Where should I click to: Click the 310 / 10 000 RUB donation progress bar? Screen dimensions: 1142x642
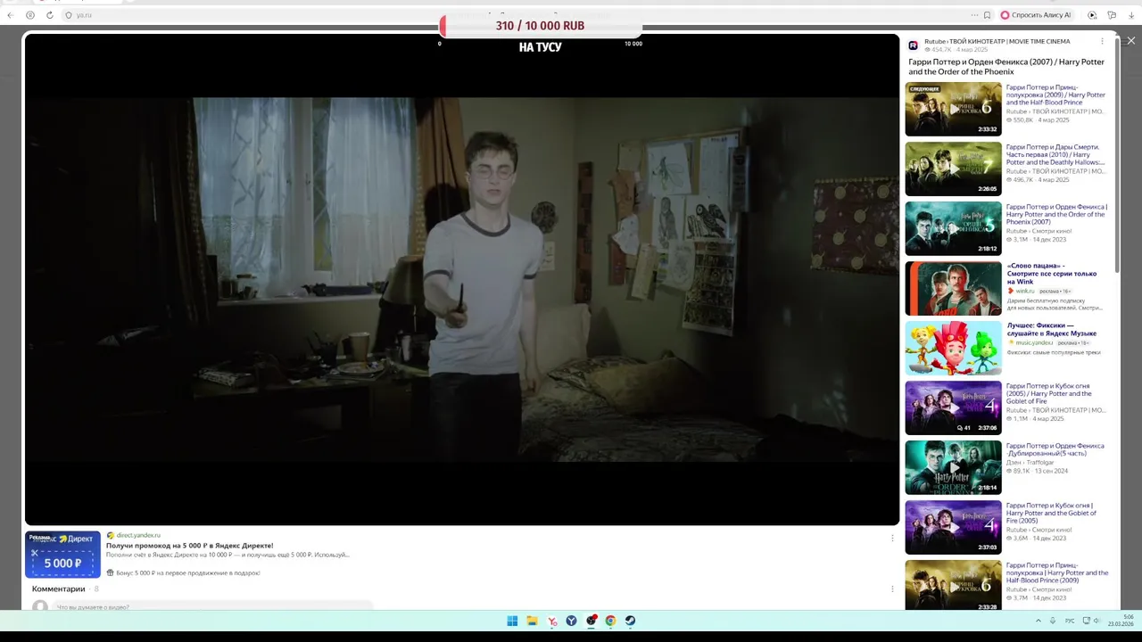(x=540, y=26)
